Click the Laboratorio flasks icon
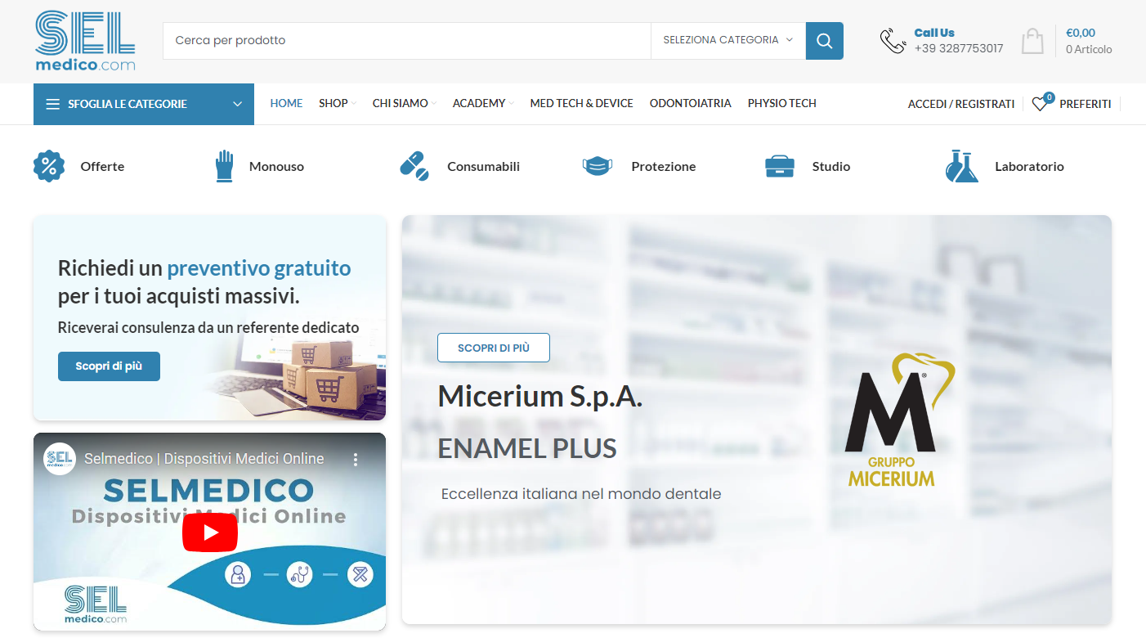This screenshot has height=638, width=1146. (962, 166)
